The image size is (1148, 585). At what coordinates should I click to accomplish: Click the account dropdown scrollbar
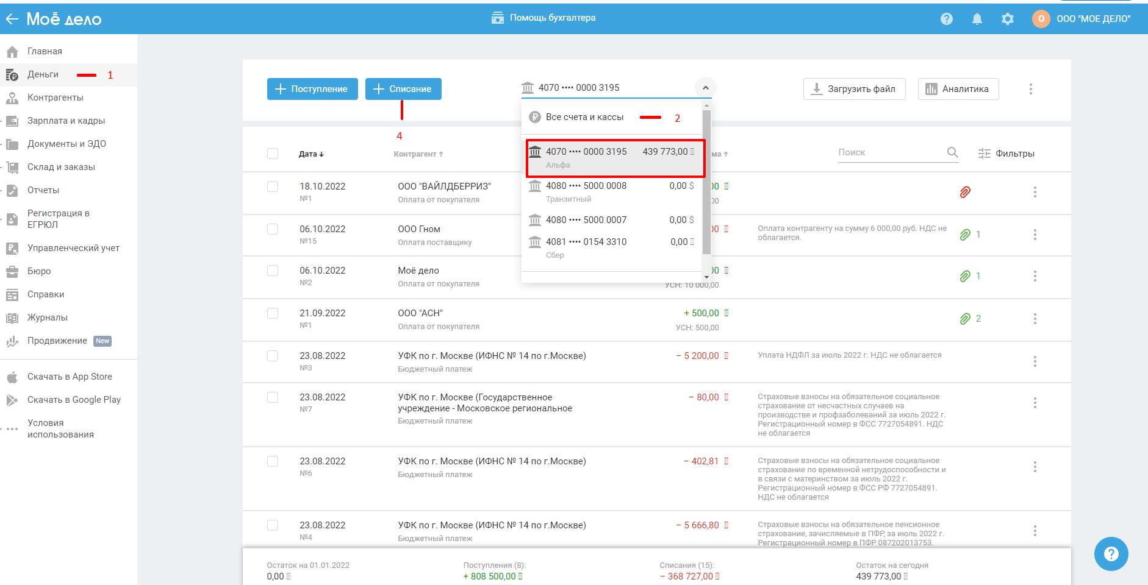tap(706, 182)
